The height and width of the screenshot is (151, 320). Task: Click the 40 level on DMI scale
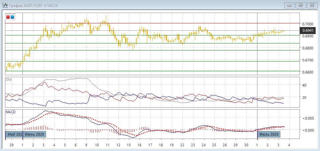click(x=305, y=85)
